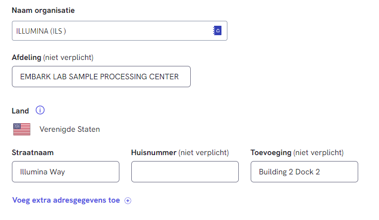Screen dimensions: 379x220
Task: Click the Huisnummer label
Action: coord(153,153)
